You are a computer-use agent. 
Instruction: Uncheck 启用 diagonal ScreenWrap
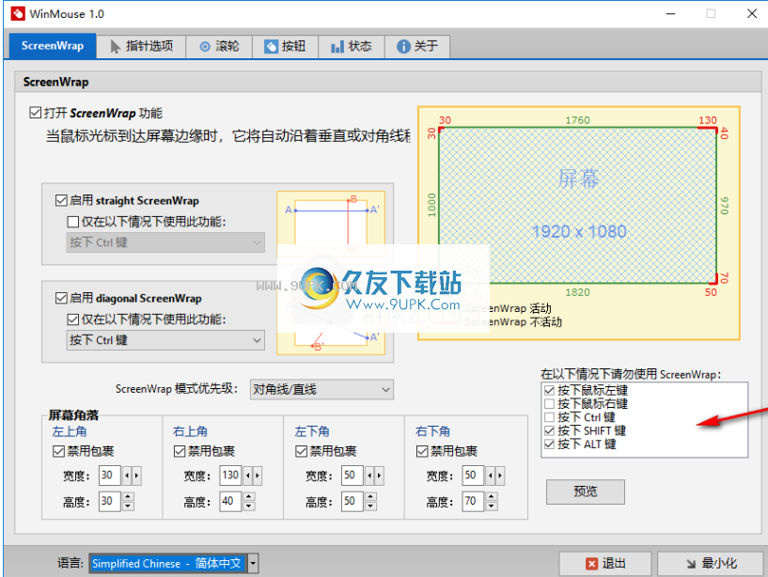(61, 298)
